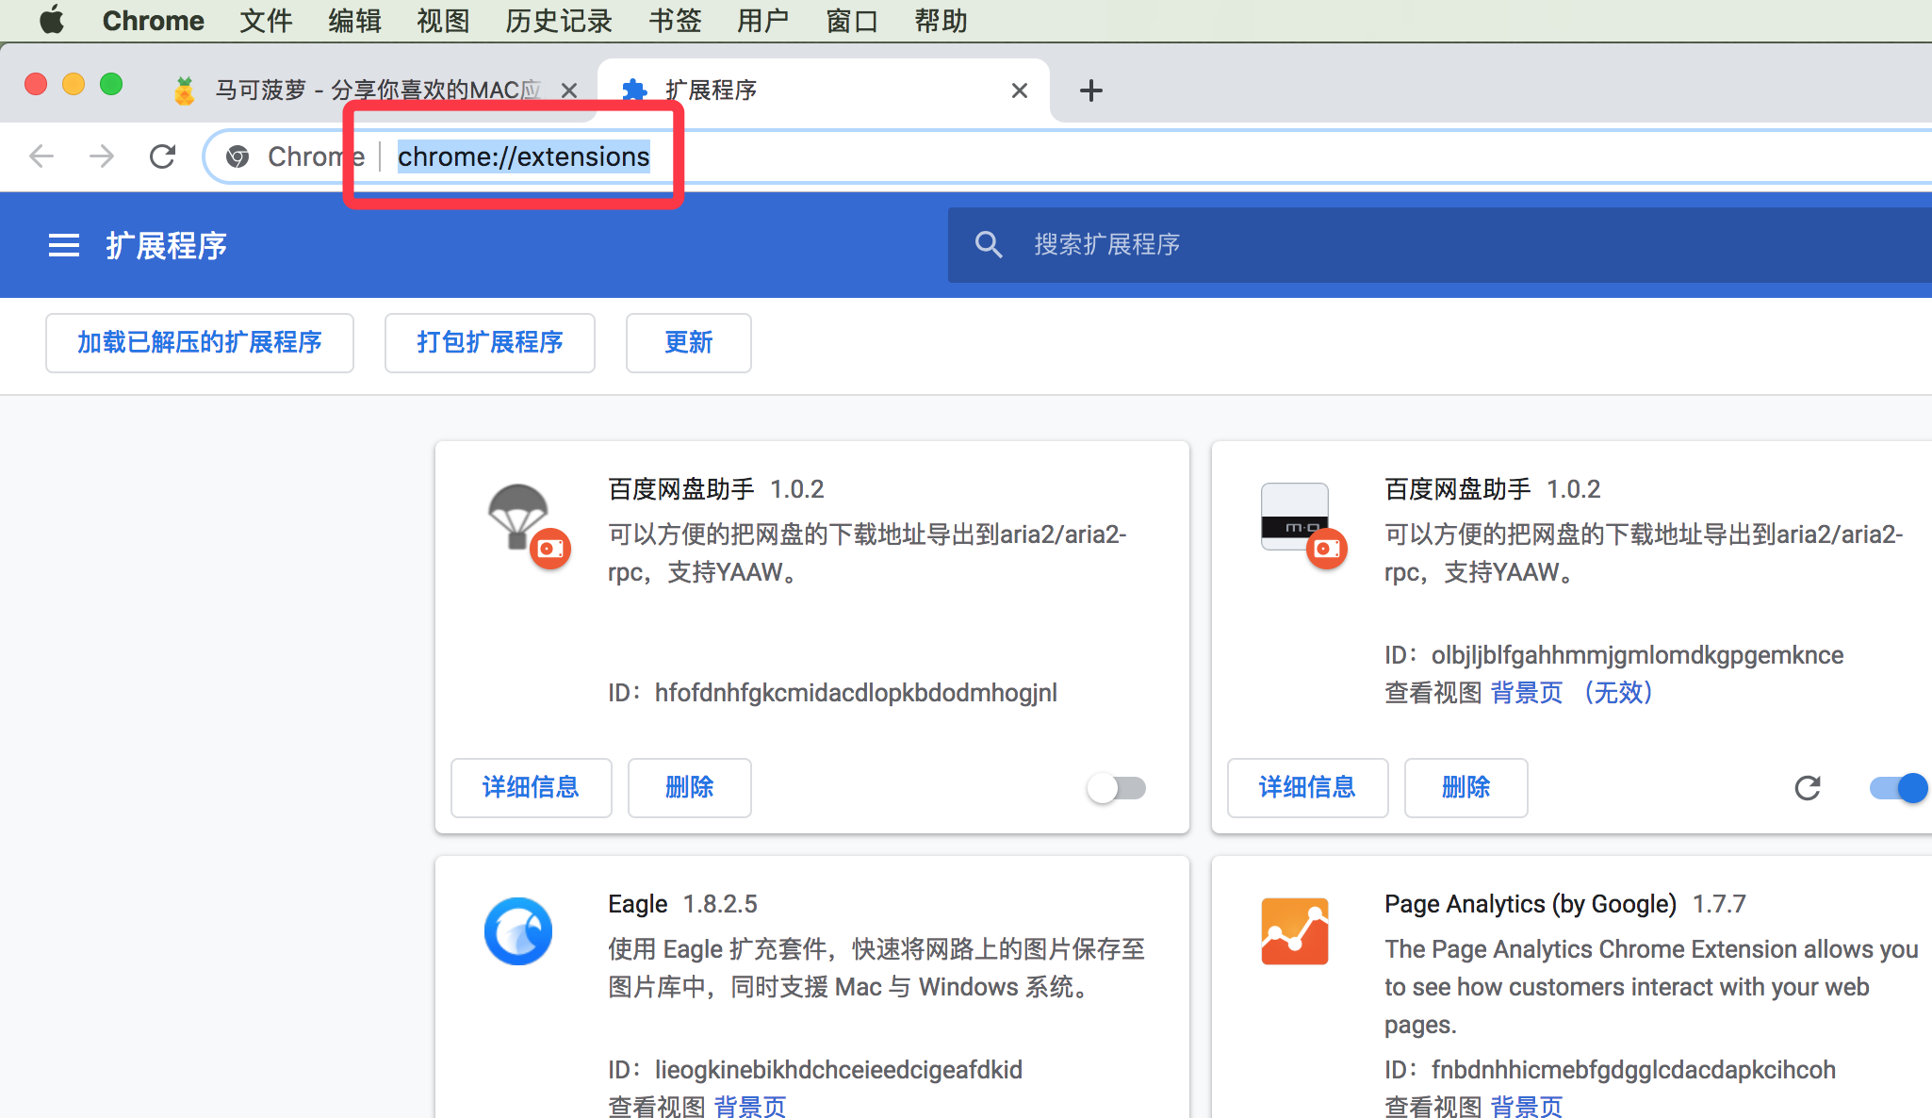
Task: Click the search magnifier icon
Action: pos(989,245)
